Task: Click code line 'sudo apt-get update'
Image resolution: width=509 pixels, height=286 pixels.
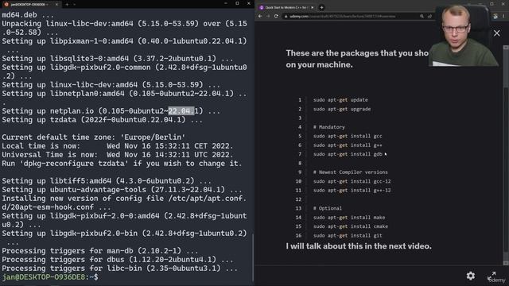Action: pos(340,100)
